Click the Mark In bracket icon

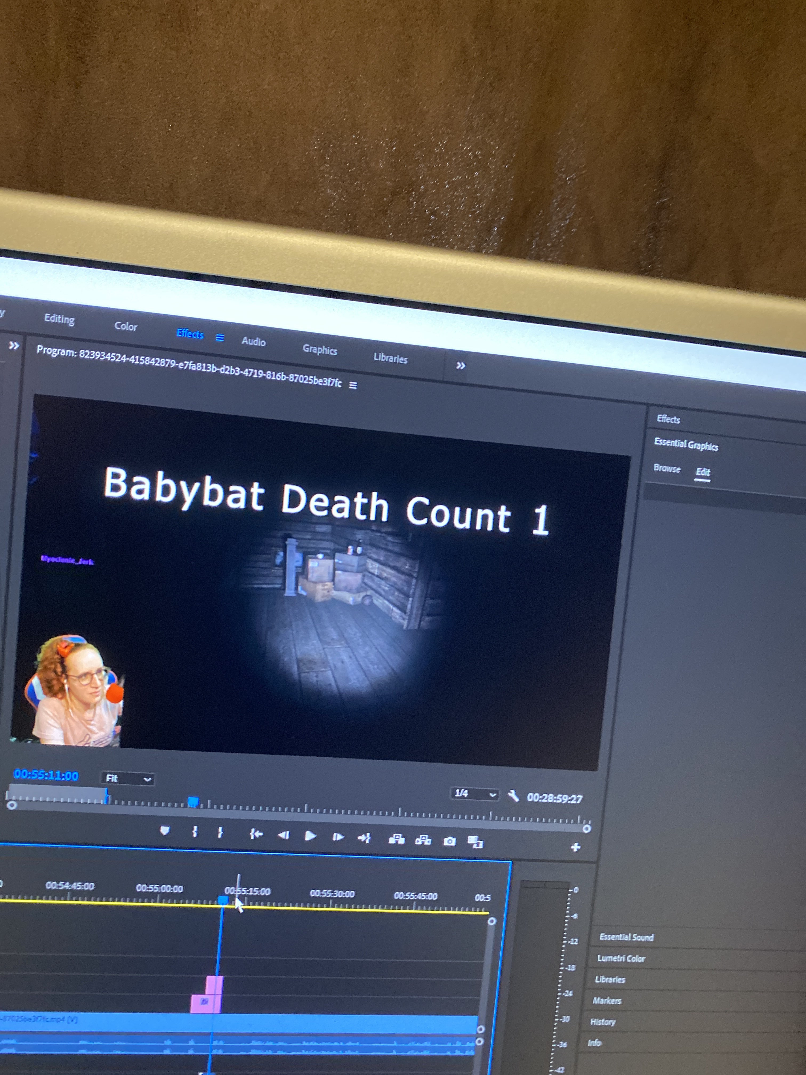point(194,832)
